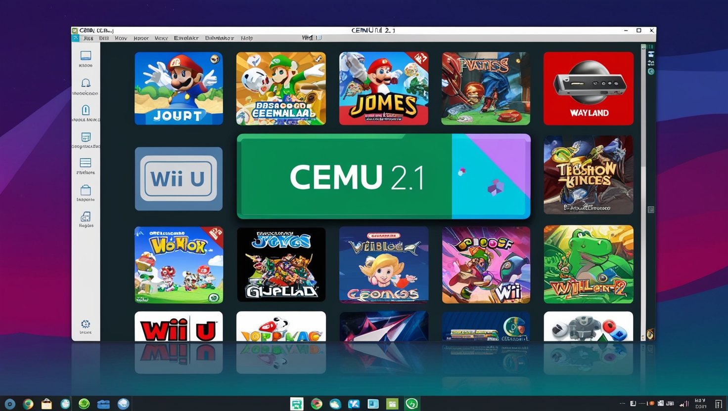This screenshot has height=411, width=728.
Task: Open the Emulator menu in the menu bar
Action: pyautogui.click(x=186, y=38)
